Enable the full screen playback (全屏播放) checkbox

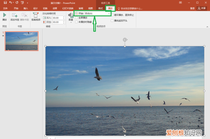[76, 18]
